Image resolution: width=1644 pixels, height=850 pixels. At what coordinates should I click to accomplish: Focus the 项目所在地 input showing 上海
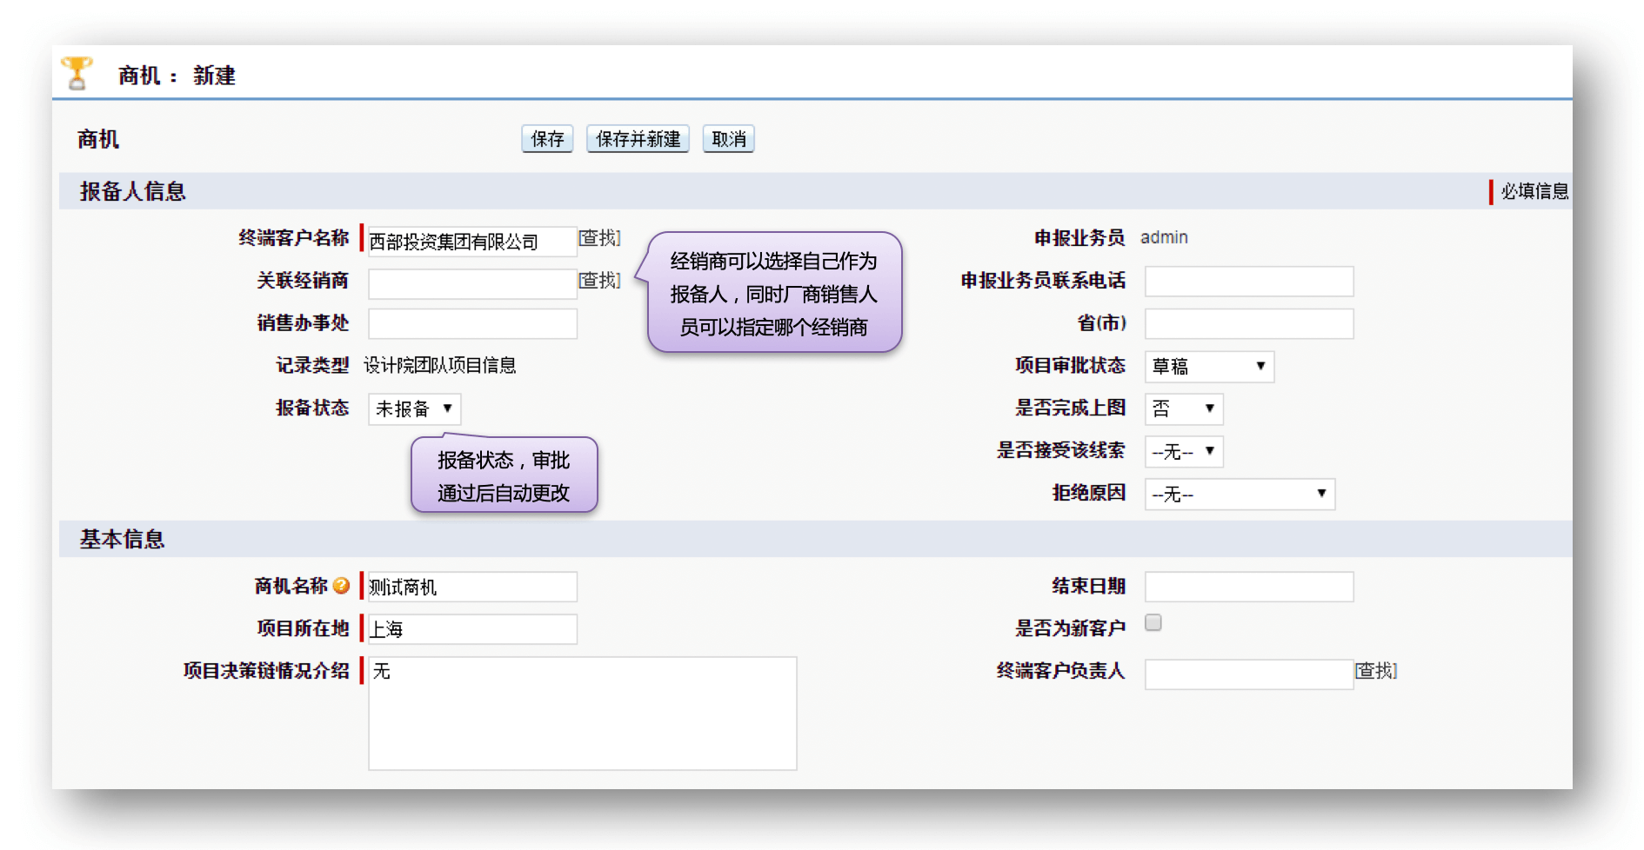click(x=472, y=629)
